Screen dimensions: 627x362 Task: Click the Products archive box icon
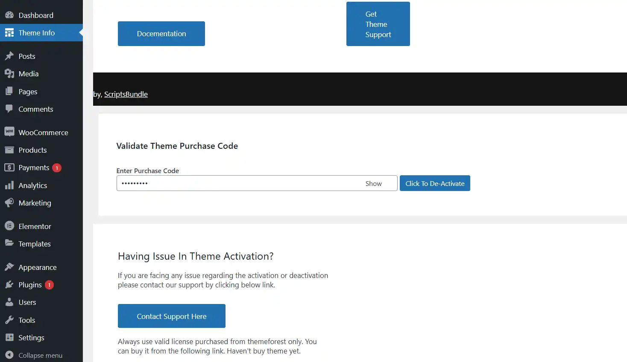tap(9, 150)
